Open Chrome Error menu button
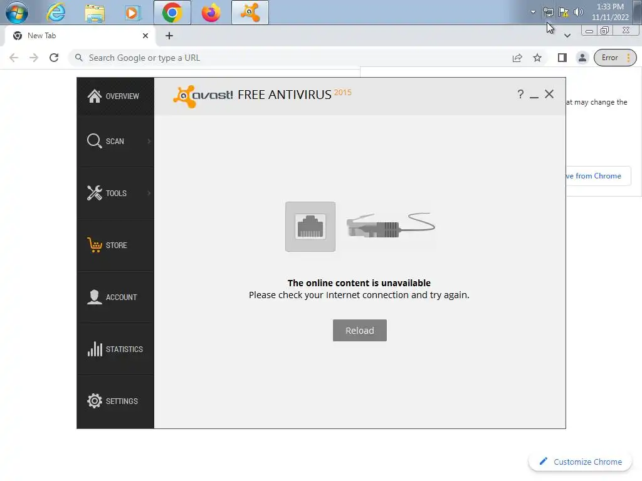 point(615,58)
